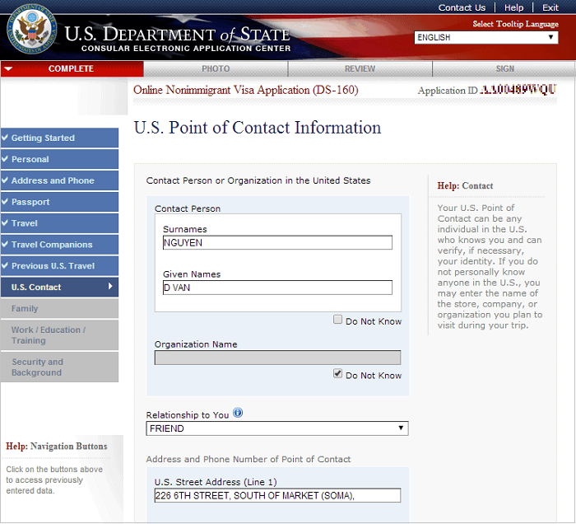The image size is (576, 524).
Task: Switch to the REVIEW step tab
Action: (360, 69)
